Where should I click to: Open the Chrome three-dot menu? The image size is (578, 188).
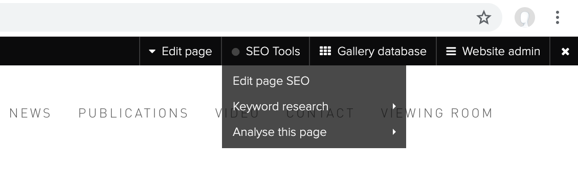[x=558, y=17]
